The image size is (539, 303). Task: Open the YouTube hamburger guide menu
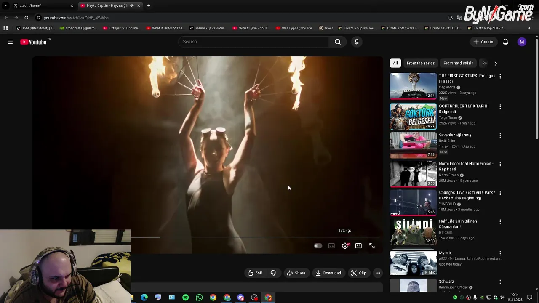pos(10,42)
